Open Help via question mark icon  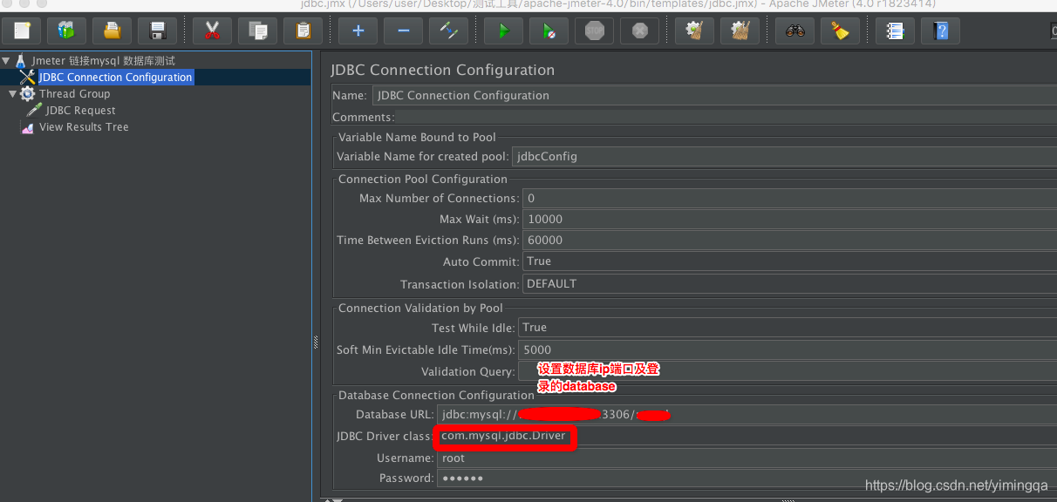pos(940,31)
